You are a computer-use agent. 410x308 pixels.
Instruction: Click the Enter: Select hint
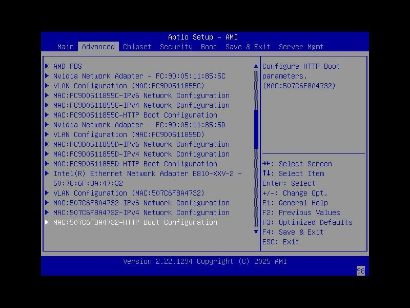point(289,183)
